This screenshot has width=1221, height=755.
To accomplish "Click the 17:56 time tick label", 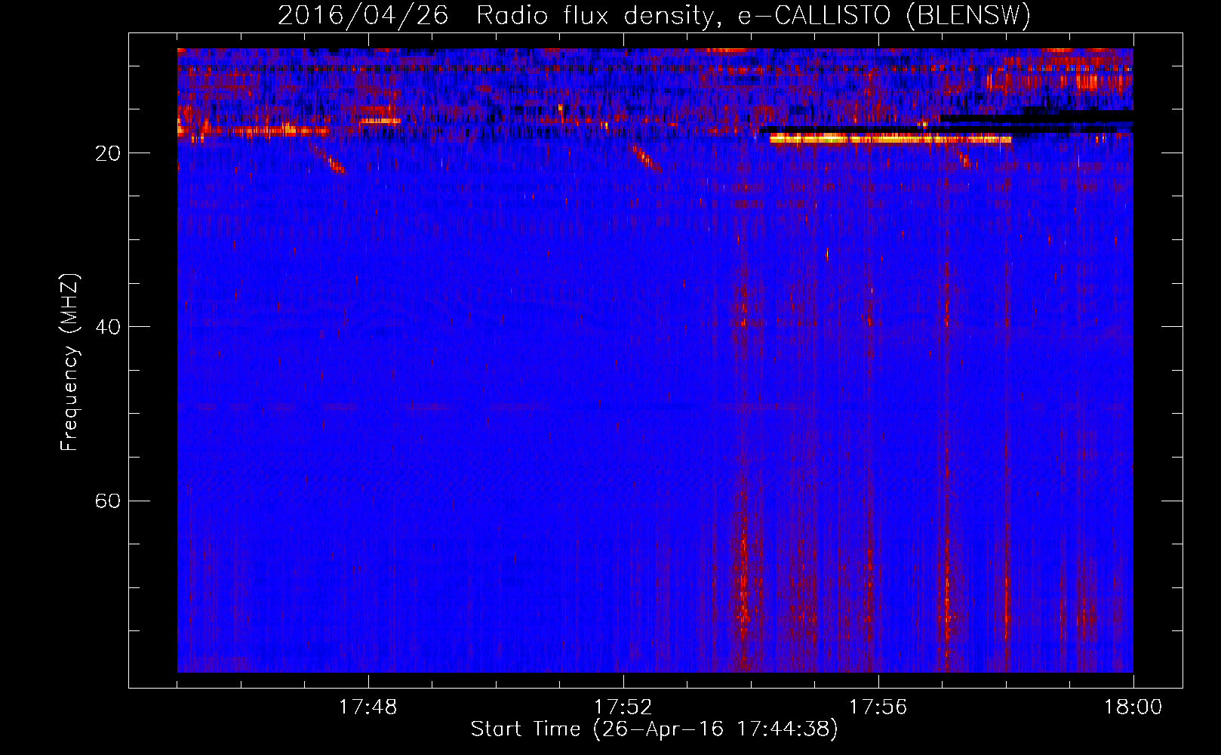I will coord(878,707).
